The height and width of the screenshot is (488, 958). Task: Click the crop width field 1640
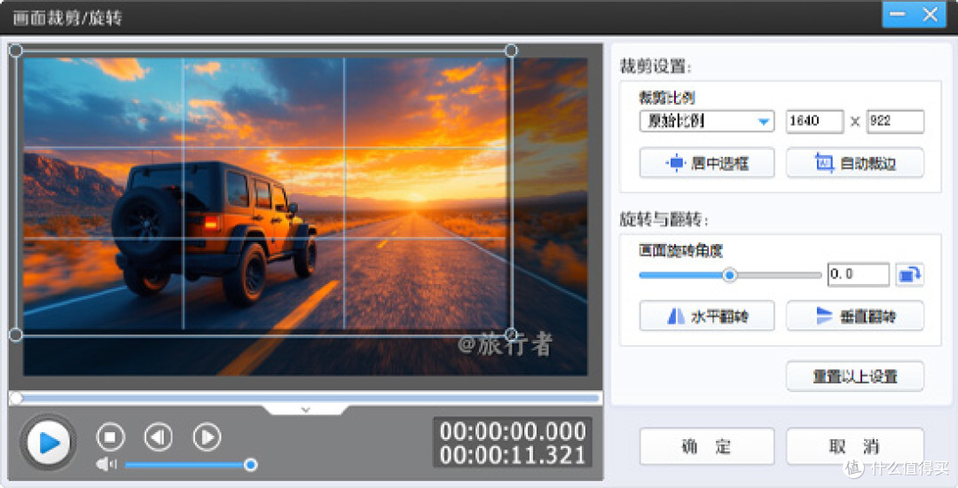point(814,121)
